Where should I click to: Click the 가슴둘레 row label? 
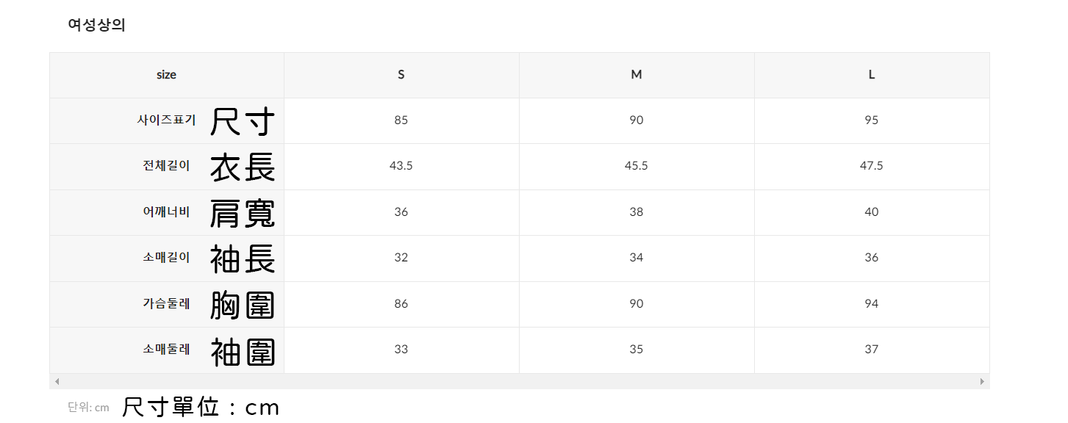167,304
